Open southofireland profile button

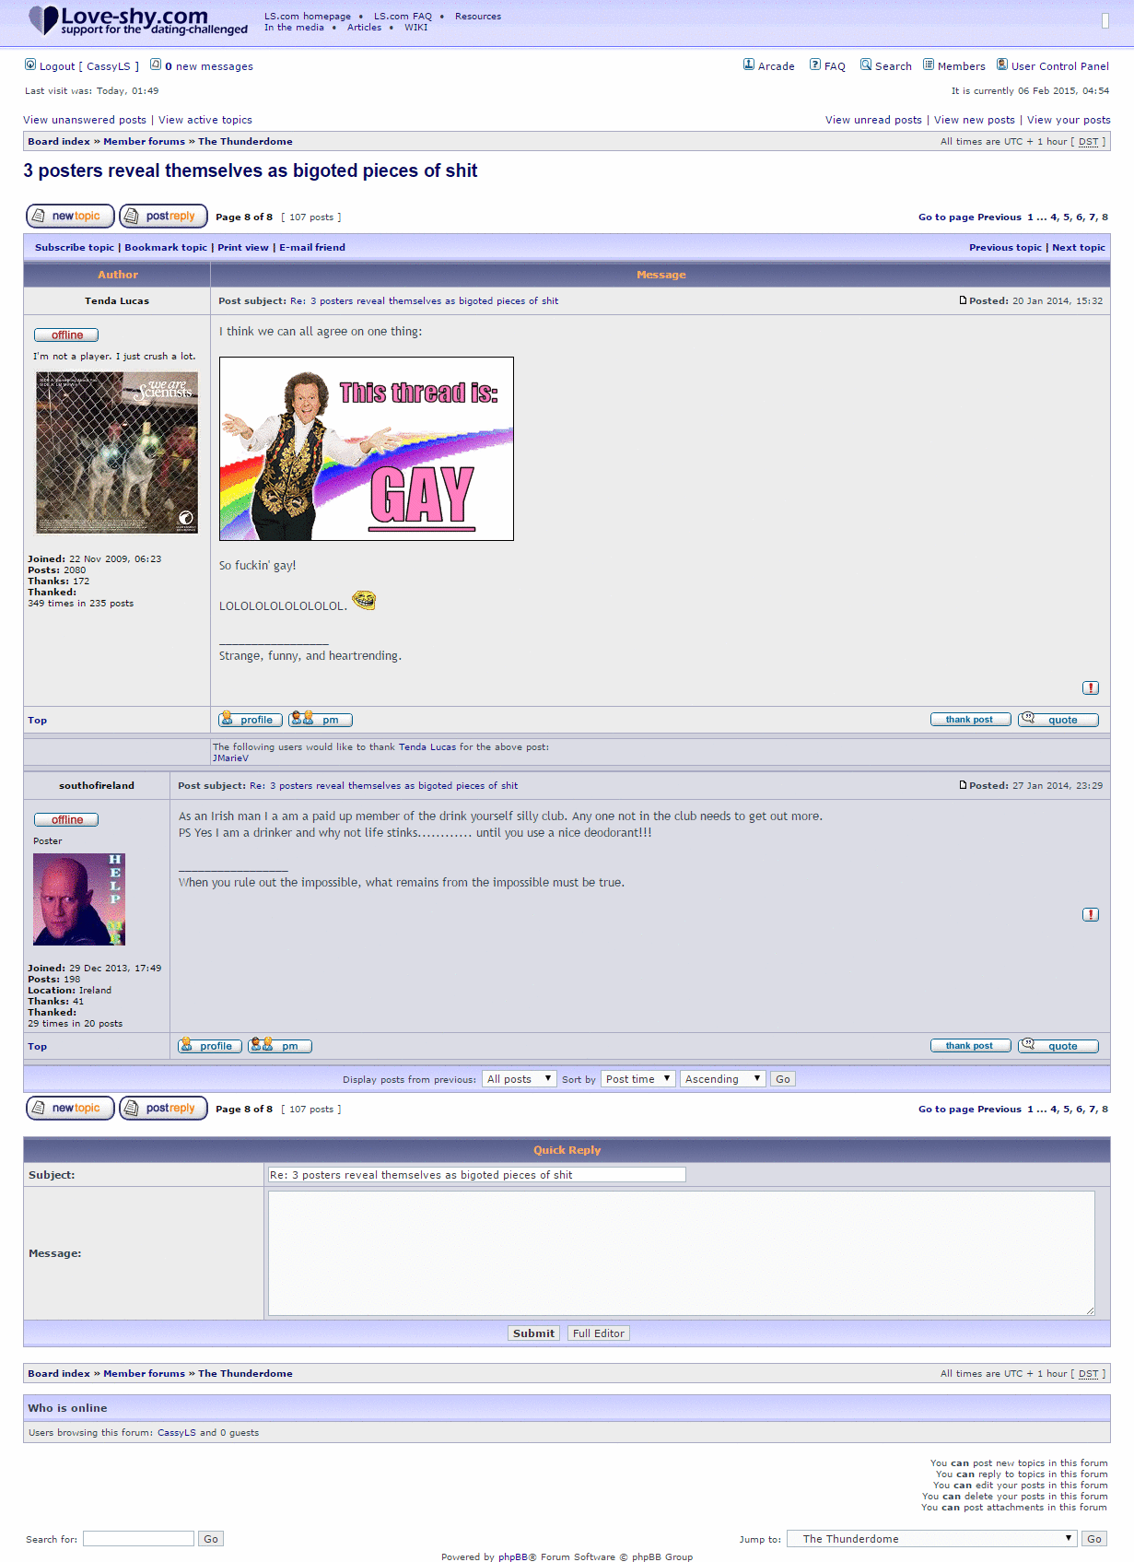point(209,1046)
